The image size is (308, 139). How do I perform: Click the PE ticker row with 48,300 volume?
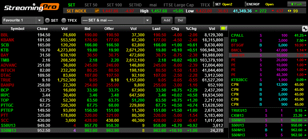point(268,75)
